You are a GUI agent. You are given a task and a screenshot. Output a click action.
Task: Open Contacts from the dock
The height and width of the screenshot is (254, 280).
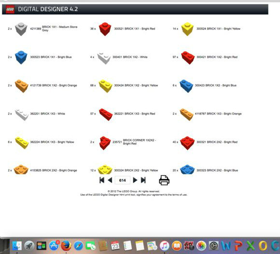pos(103,246)
